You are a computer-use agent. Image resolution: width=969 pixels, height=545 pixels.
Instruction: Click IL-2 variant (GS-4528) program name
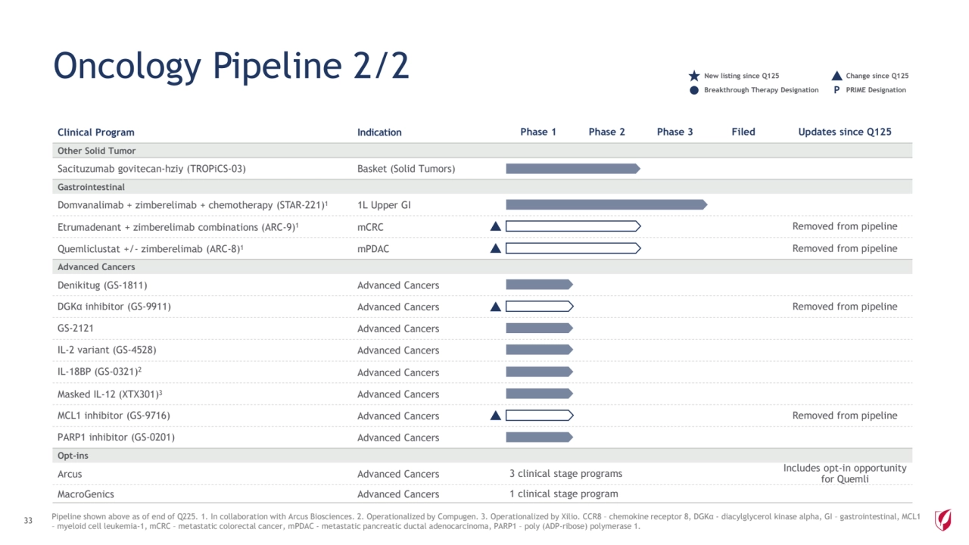[x=107, y=350]
